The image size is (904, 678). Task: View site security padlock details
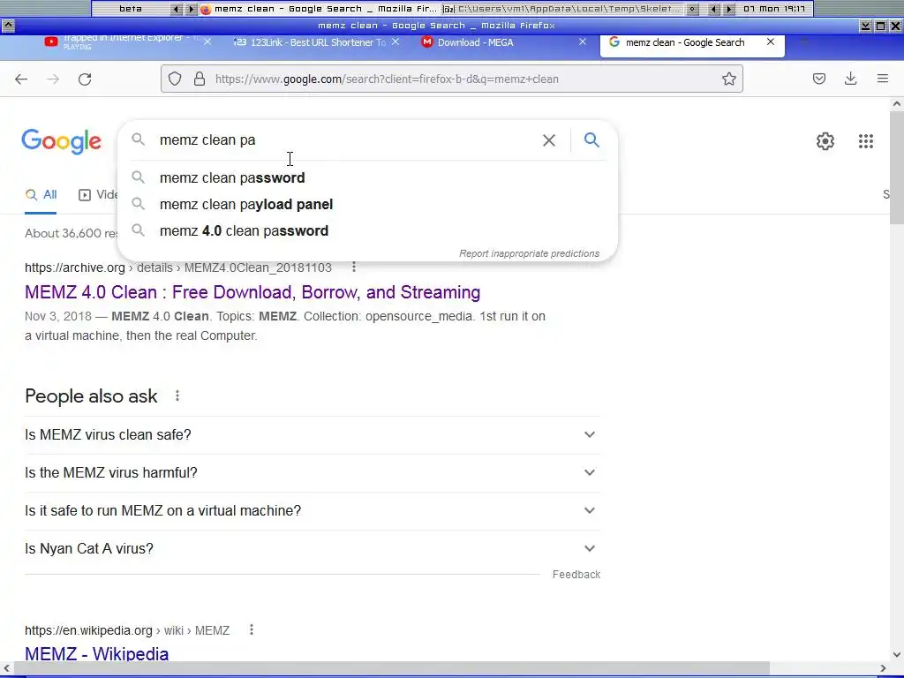200,79
